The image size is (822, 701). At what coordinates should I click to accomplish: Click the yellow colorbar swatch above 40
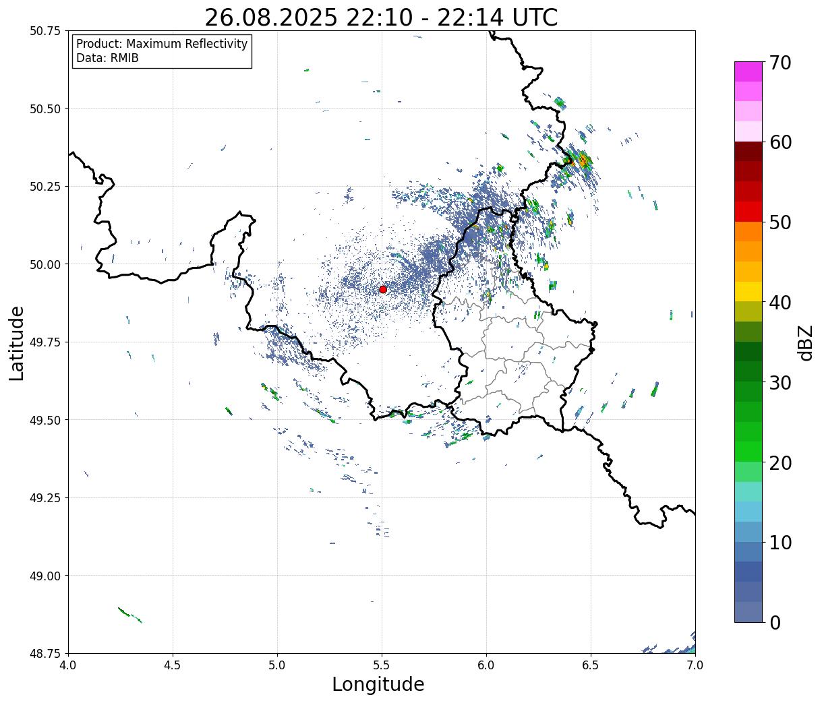pos(748,292)
